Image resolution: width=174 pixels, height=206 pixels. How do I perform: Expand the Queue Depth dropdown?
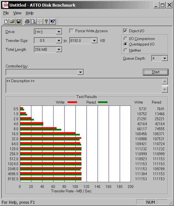[x=165, y=58]
